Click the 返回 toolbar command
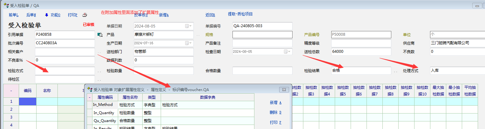The image size is (485, 129). point(210,15)
